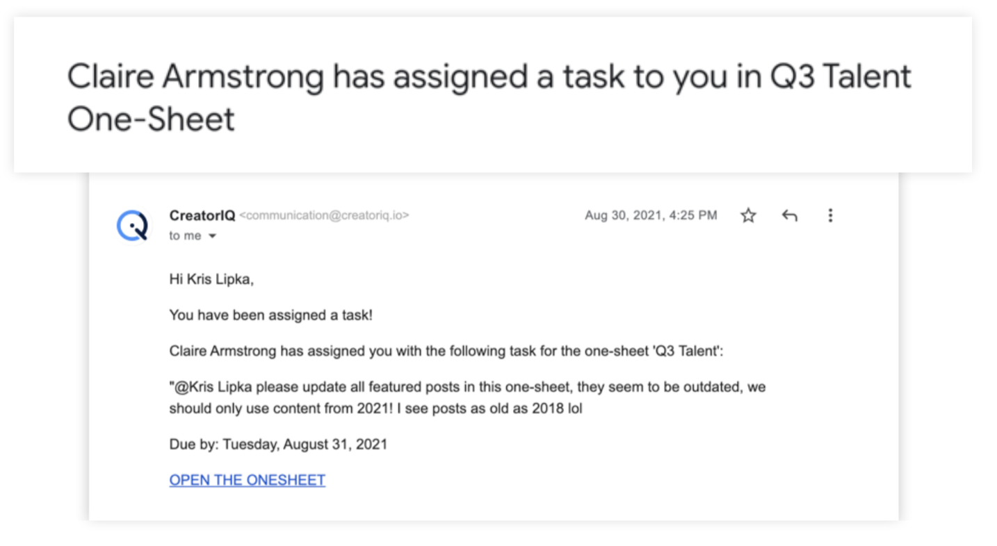Click the reply arrow icon
The image size is (997, 546).
coord(789,215)
